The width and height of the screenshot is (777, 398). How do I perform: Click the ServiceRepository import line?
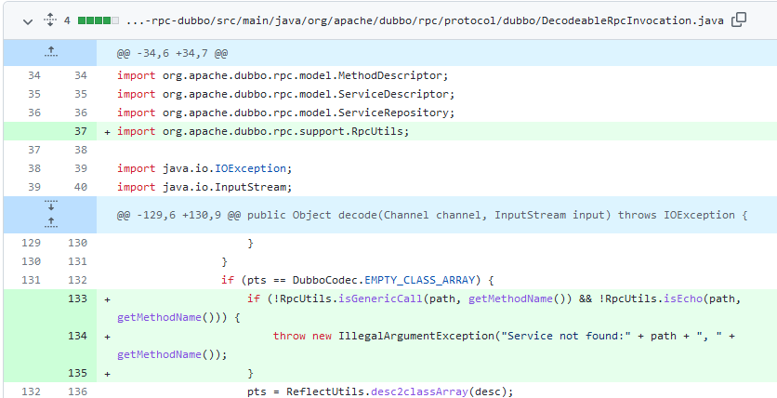[x=286, y=113]
